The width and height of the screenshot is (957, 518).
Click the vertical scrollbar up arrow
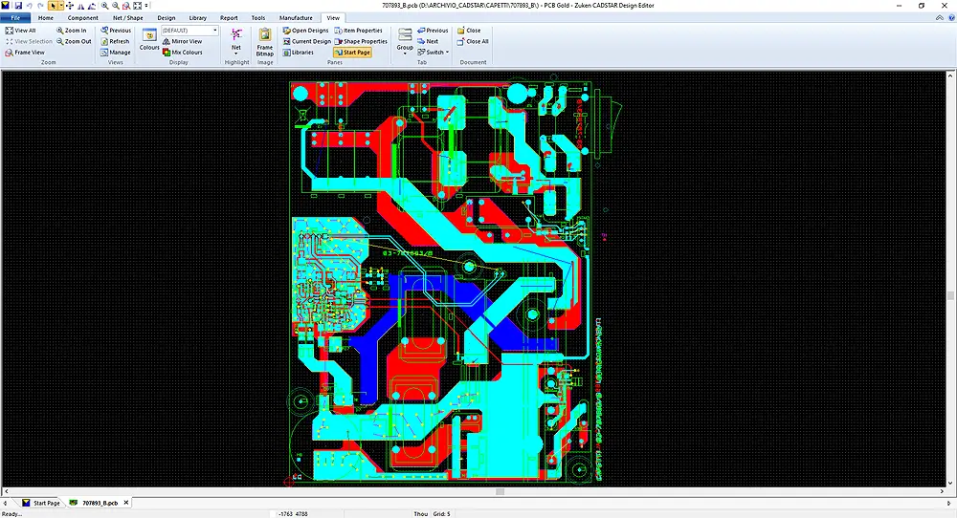(950, 75)
